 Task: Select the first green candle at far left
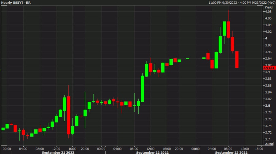coord(3,129)
